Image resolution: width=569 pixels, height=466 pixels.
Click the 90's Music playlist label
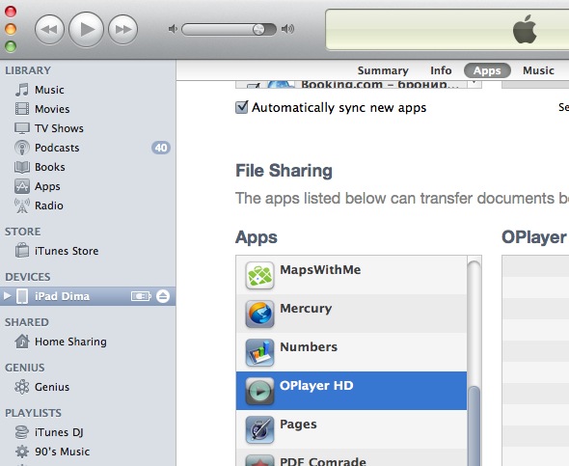62,452
